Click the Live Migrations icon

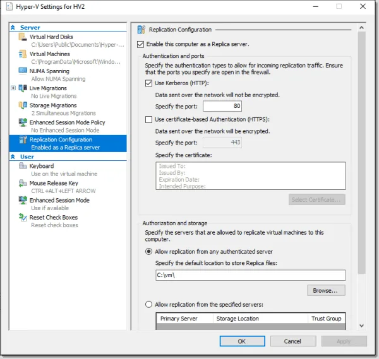click(x=23, y=88)
